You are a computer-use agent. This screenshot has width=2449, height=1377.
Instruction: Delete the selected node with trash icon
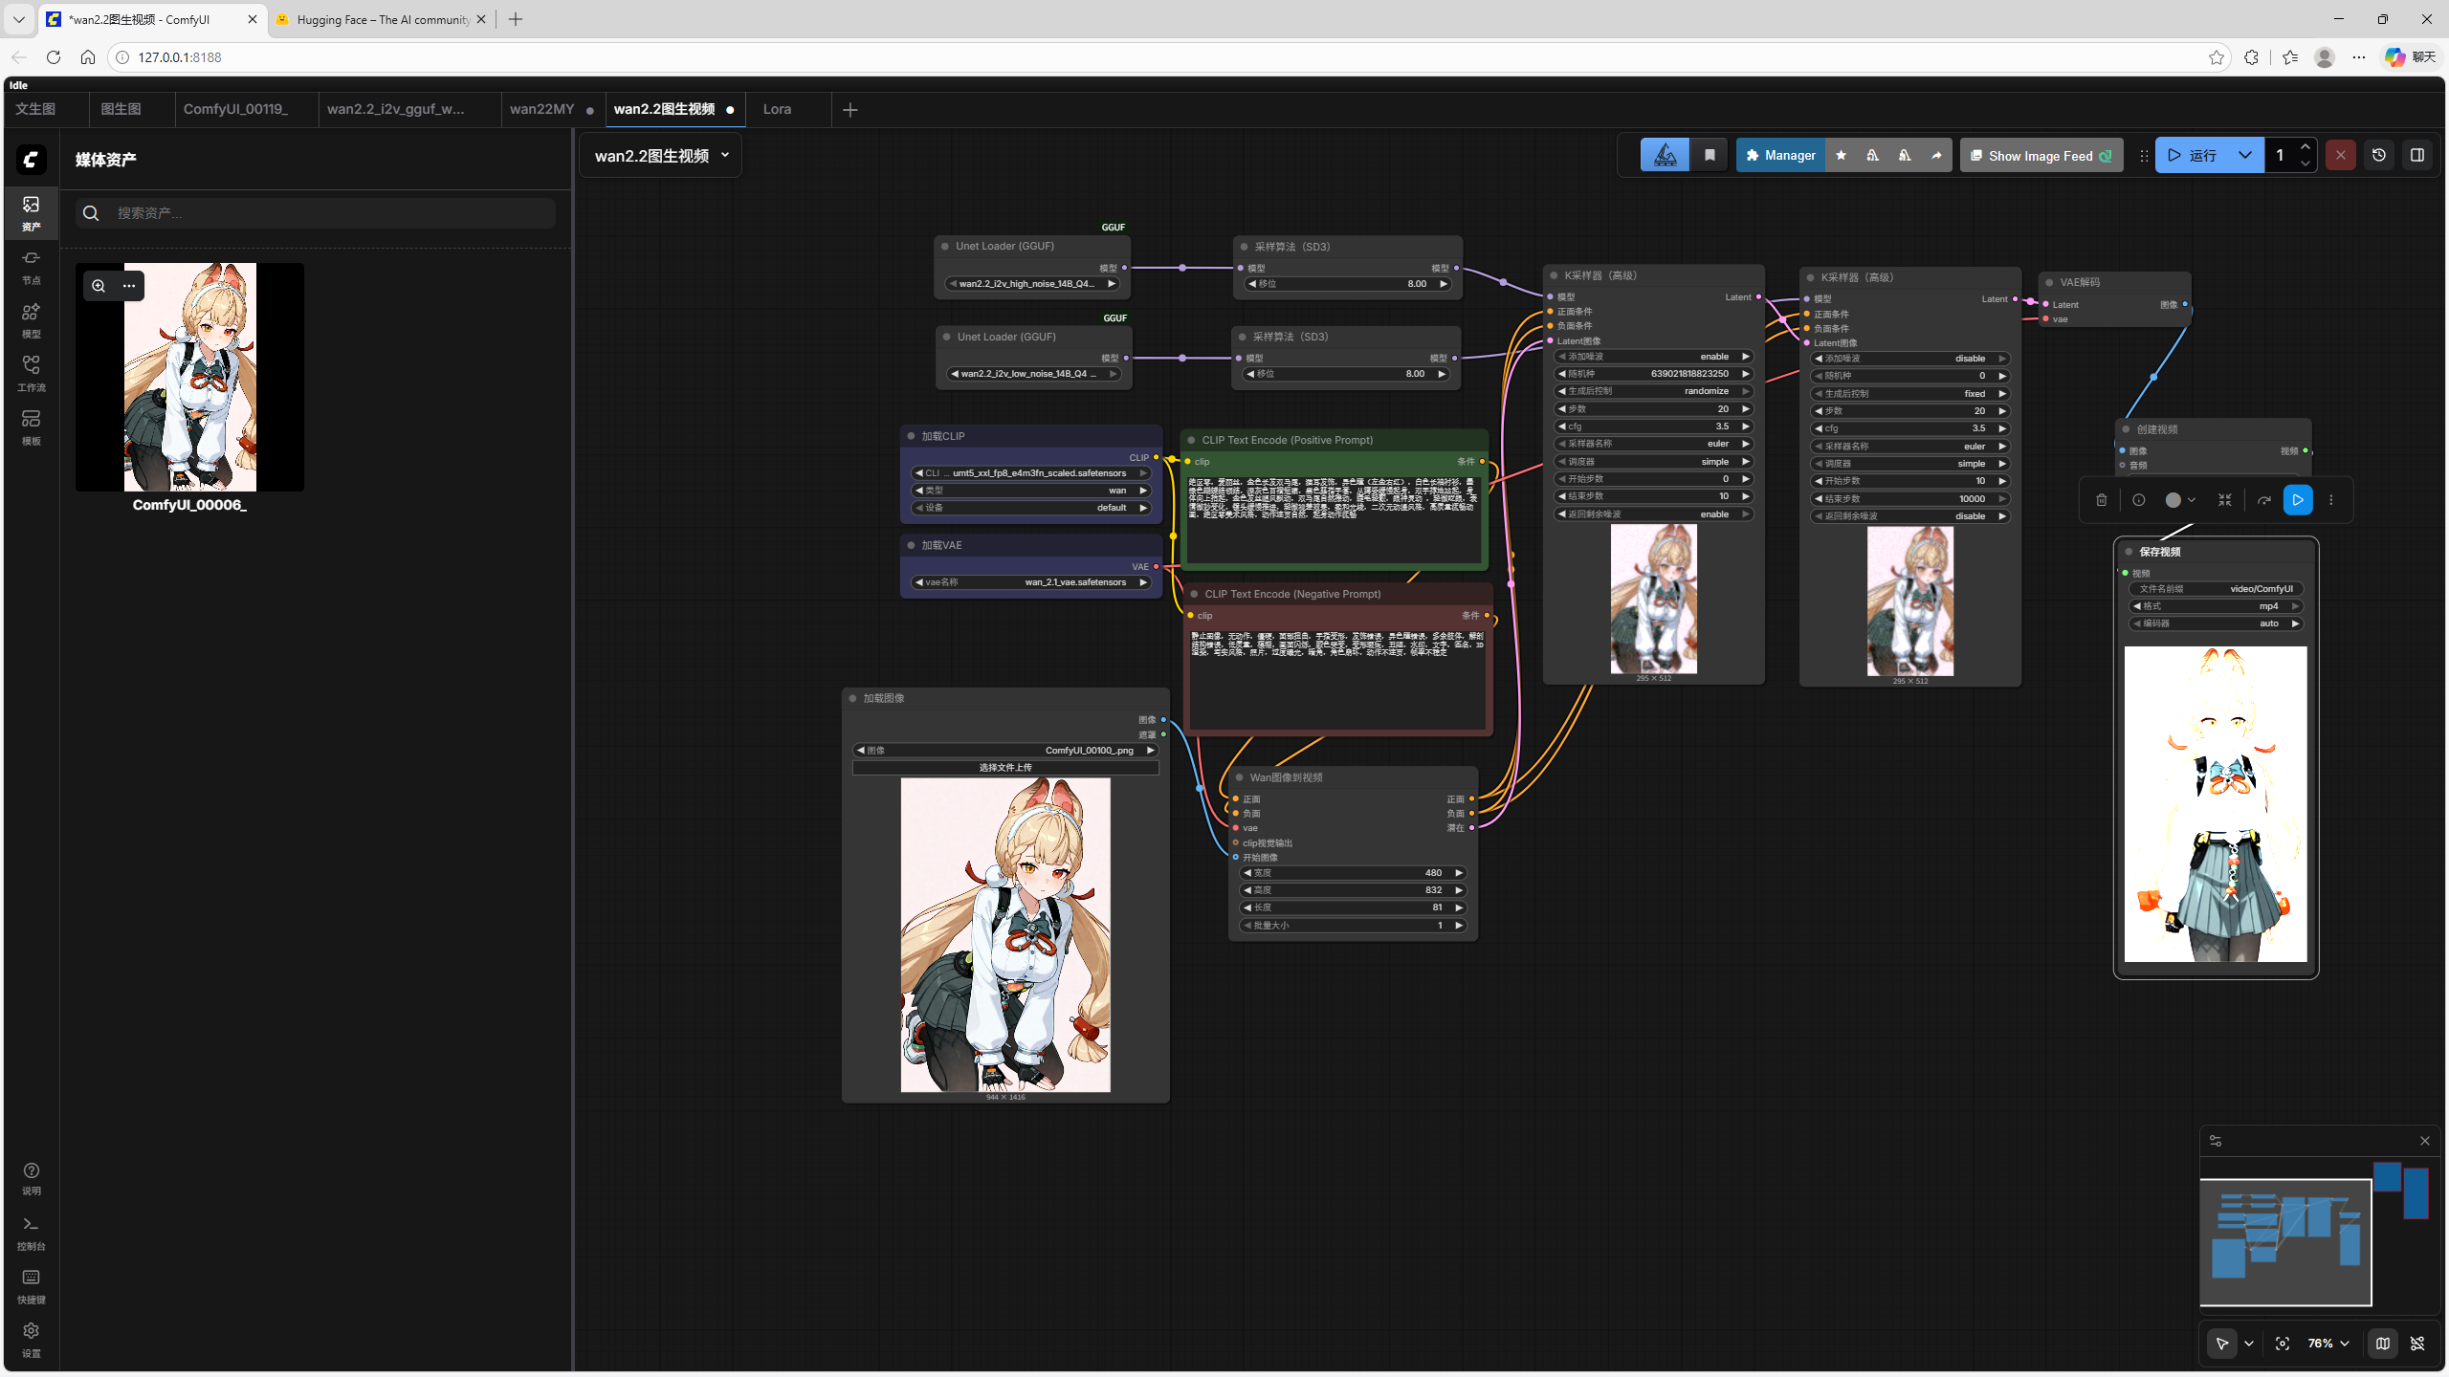[x=2101, y=500]
